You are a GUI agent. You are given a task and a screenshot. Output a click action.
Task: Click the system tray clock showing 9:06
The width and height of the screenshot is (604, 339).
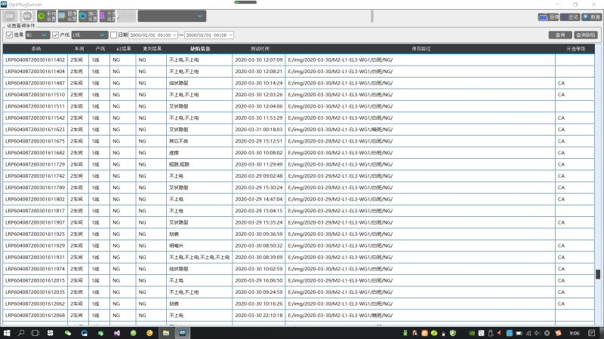575,333
